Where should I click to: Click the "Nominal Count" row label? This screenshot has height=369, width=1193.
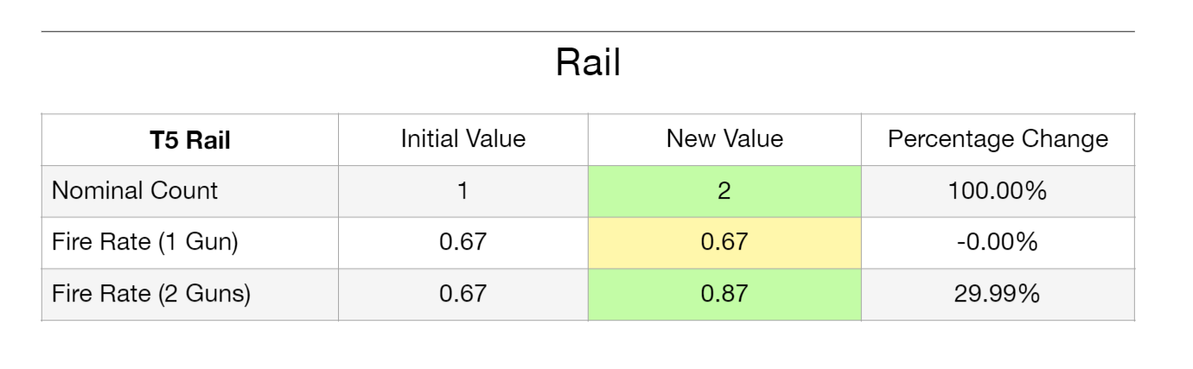pyautogui.click(x=135, y=191)
